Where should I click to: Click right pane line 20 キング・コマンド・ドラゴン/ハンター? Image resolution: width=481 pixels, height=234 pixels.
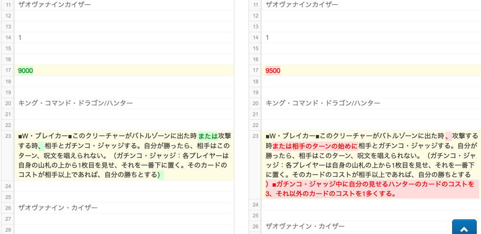tap(323, 103)
